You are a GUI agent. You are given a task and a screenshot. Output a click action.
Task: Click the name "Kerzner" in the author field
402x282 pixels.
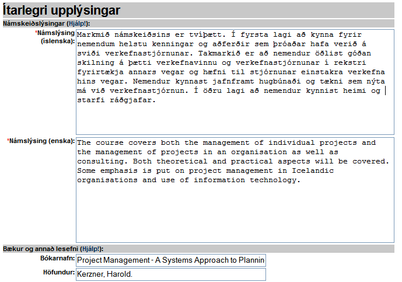[x=92, y=274]
